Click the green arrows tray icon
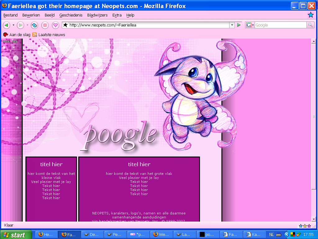Viewport: 318px width, 239px height. click(298, 234)
